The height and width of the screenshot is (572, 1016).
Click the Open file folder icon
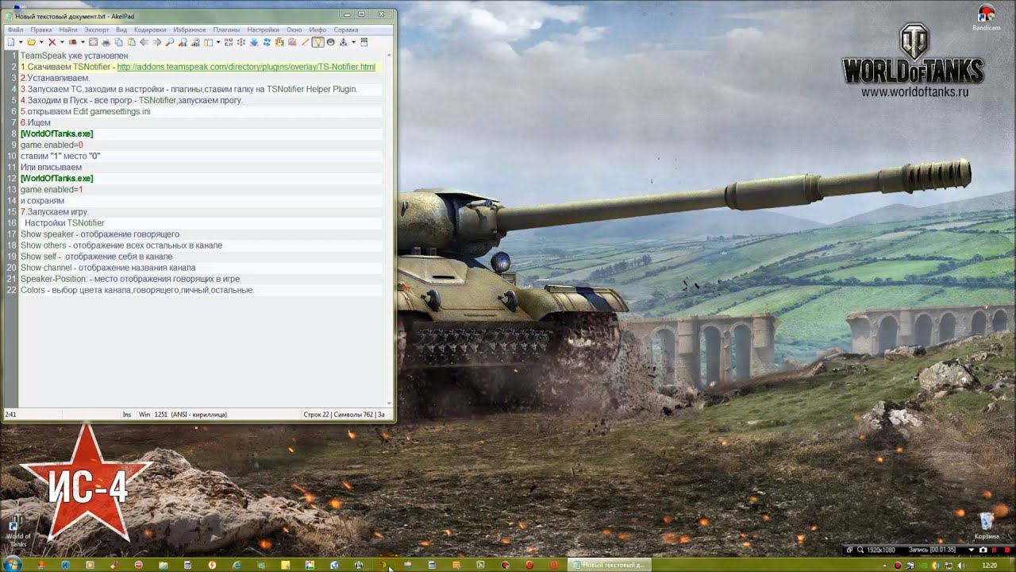coord(32,42)
